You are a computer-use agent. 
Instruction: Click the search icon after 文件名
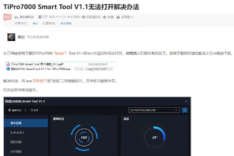45,80
